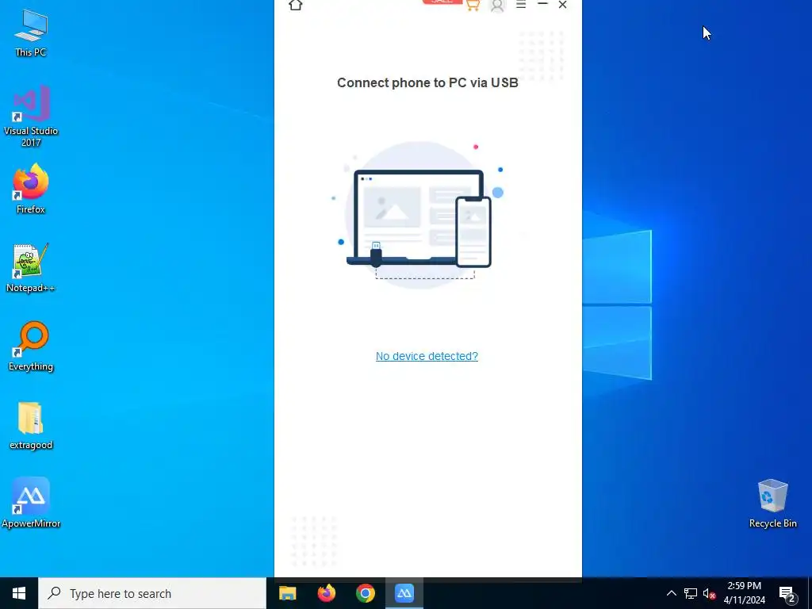Click the taskbar search box
812x609 pixels.
[152, 593]
